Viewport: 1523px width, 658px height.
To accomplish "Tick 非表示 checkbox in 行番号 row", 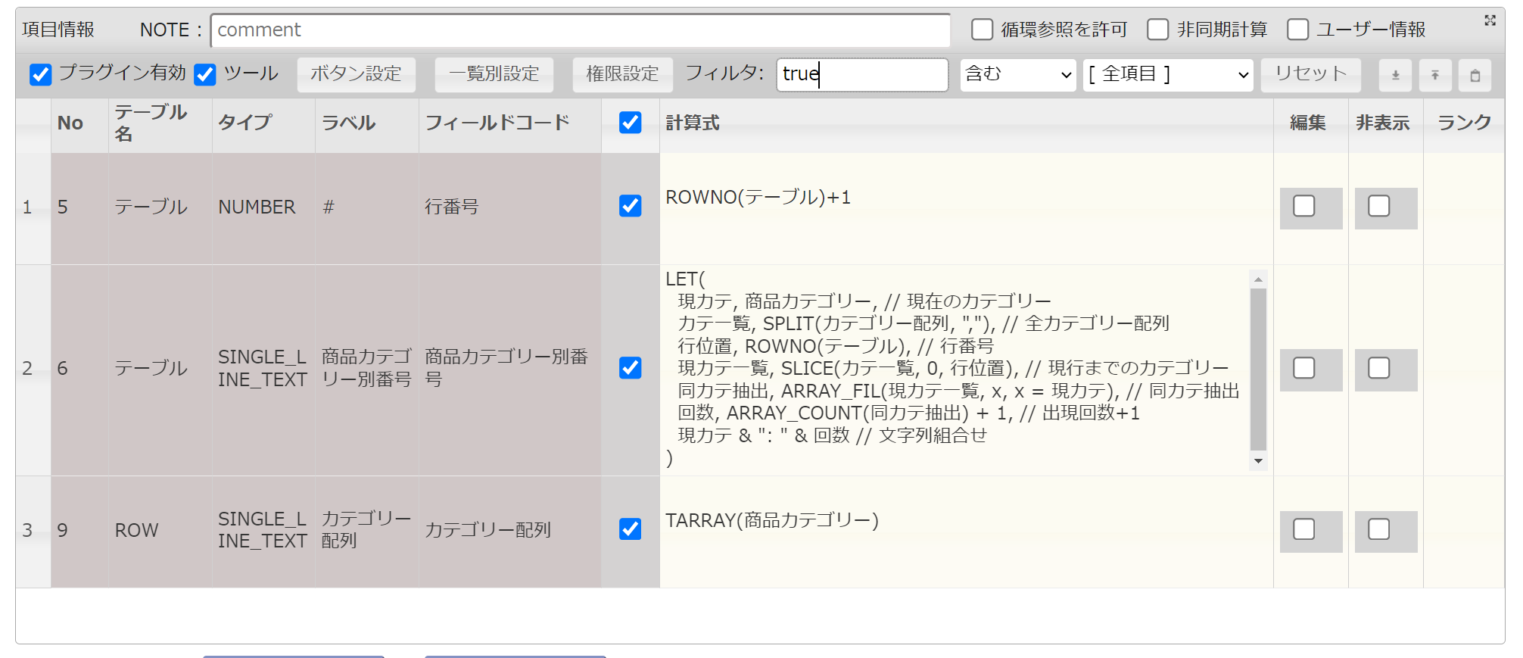I will coord(1378,206).
